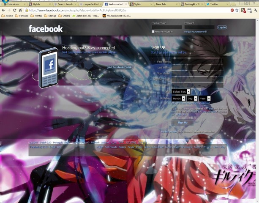Switch to the New Tab tab
The width and height of the screenshot is (259, 203).
(x=166, y=4)
